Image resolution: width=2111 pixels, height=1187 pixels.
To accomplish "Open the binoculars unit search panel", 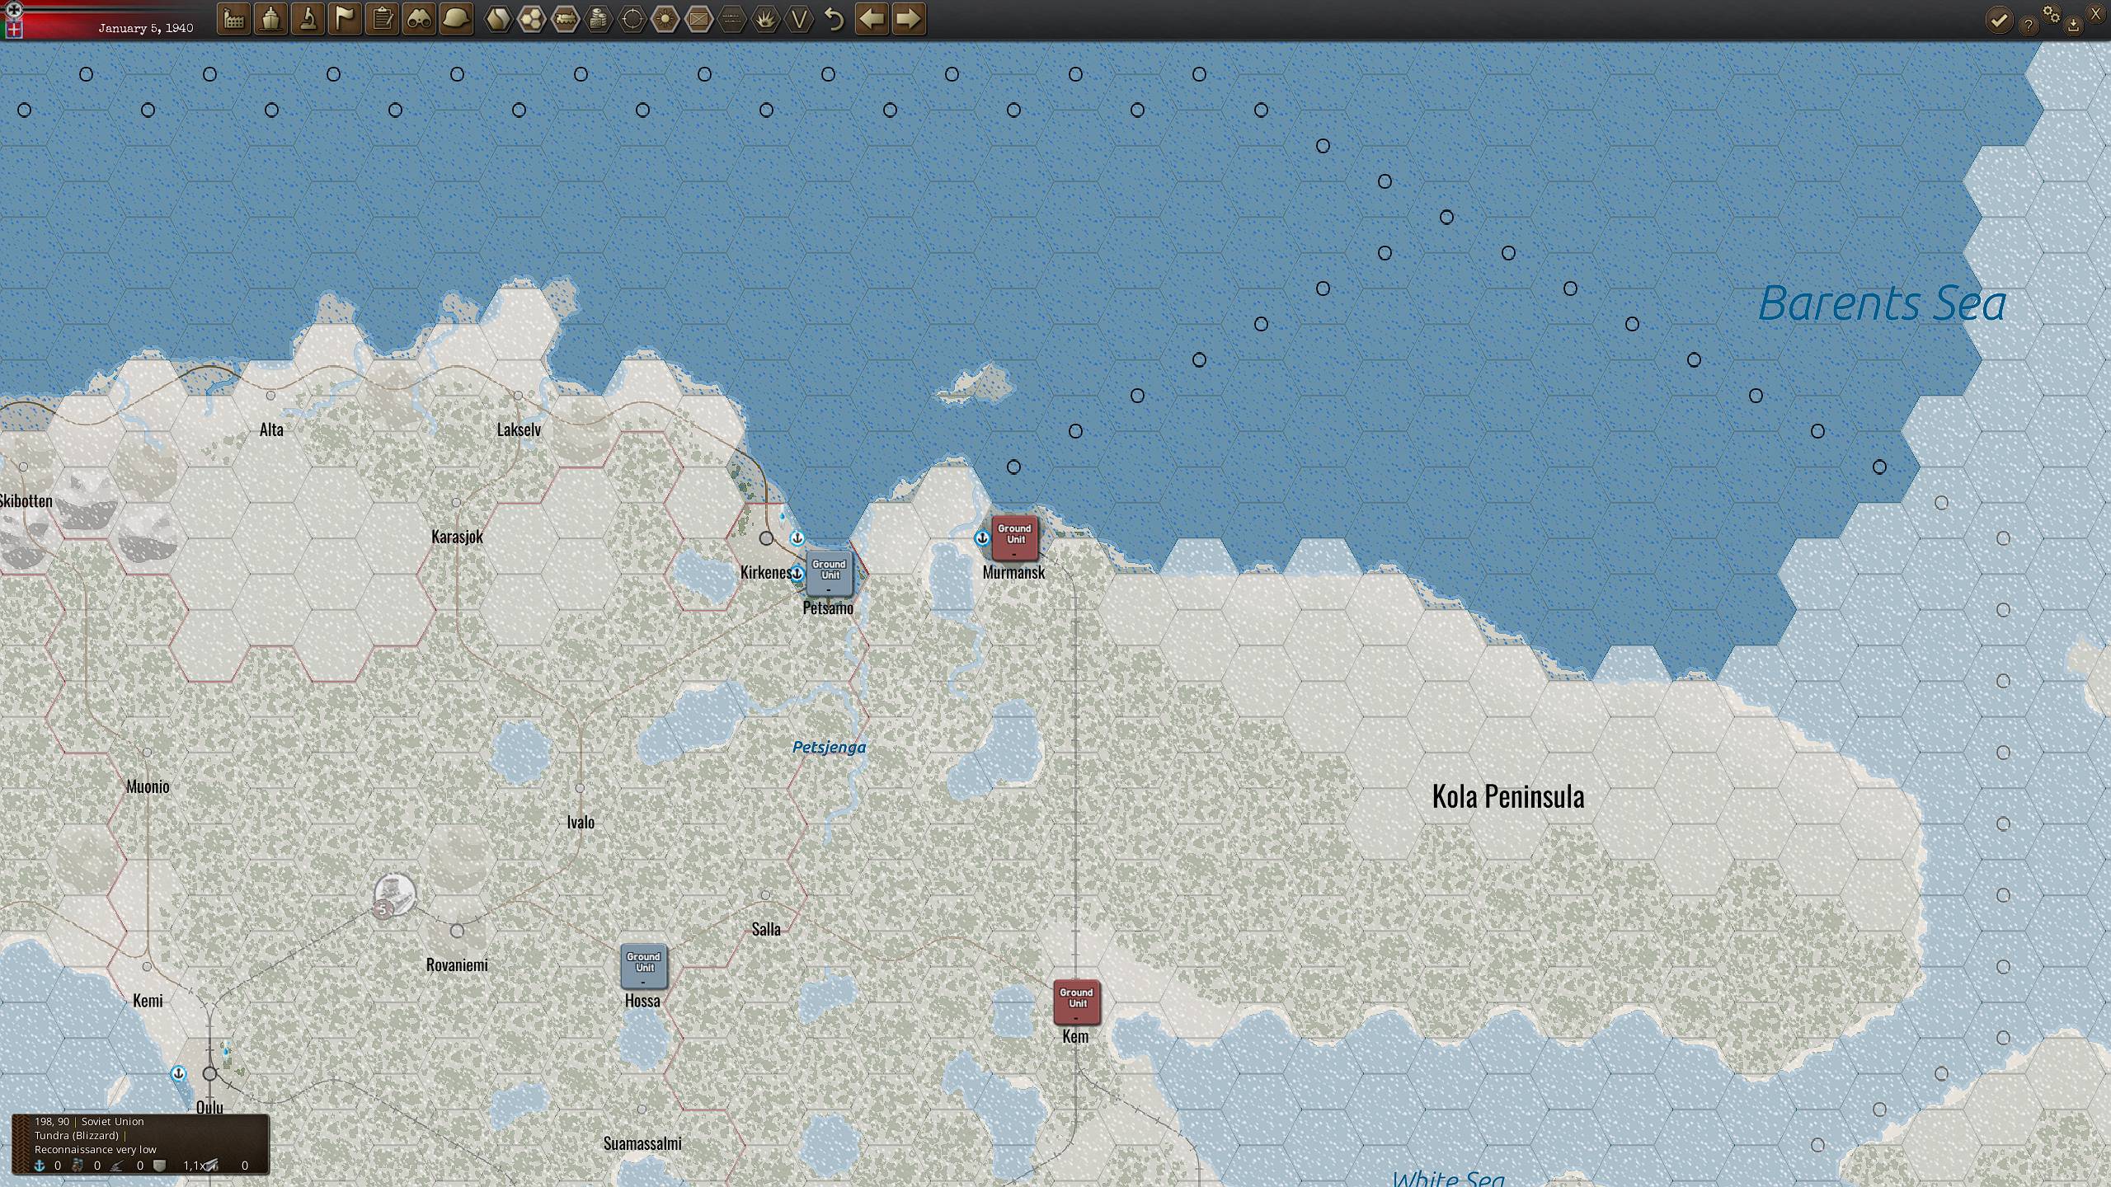I will [419, 19].
